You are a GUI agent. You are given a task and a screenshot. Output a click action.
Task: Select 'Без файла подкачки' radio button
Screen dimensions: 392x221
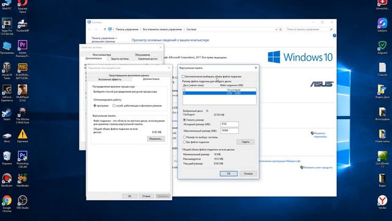(x=184, y=142)
